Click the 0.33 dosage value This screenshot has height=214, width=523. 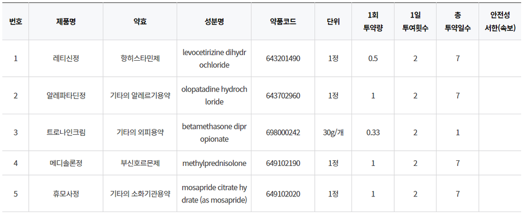click(x=373, y=133)
